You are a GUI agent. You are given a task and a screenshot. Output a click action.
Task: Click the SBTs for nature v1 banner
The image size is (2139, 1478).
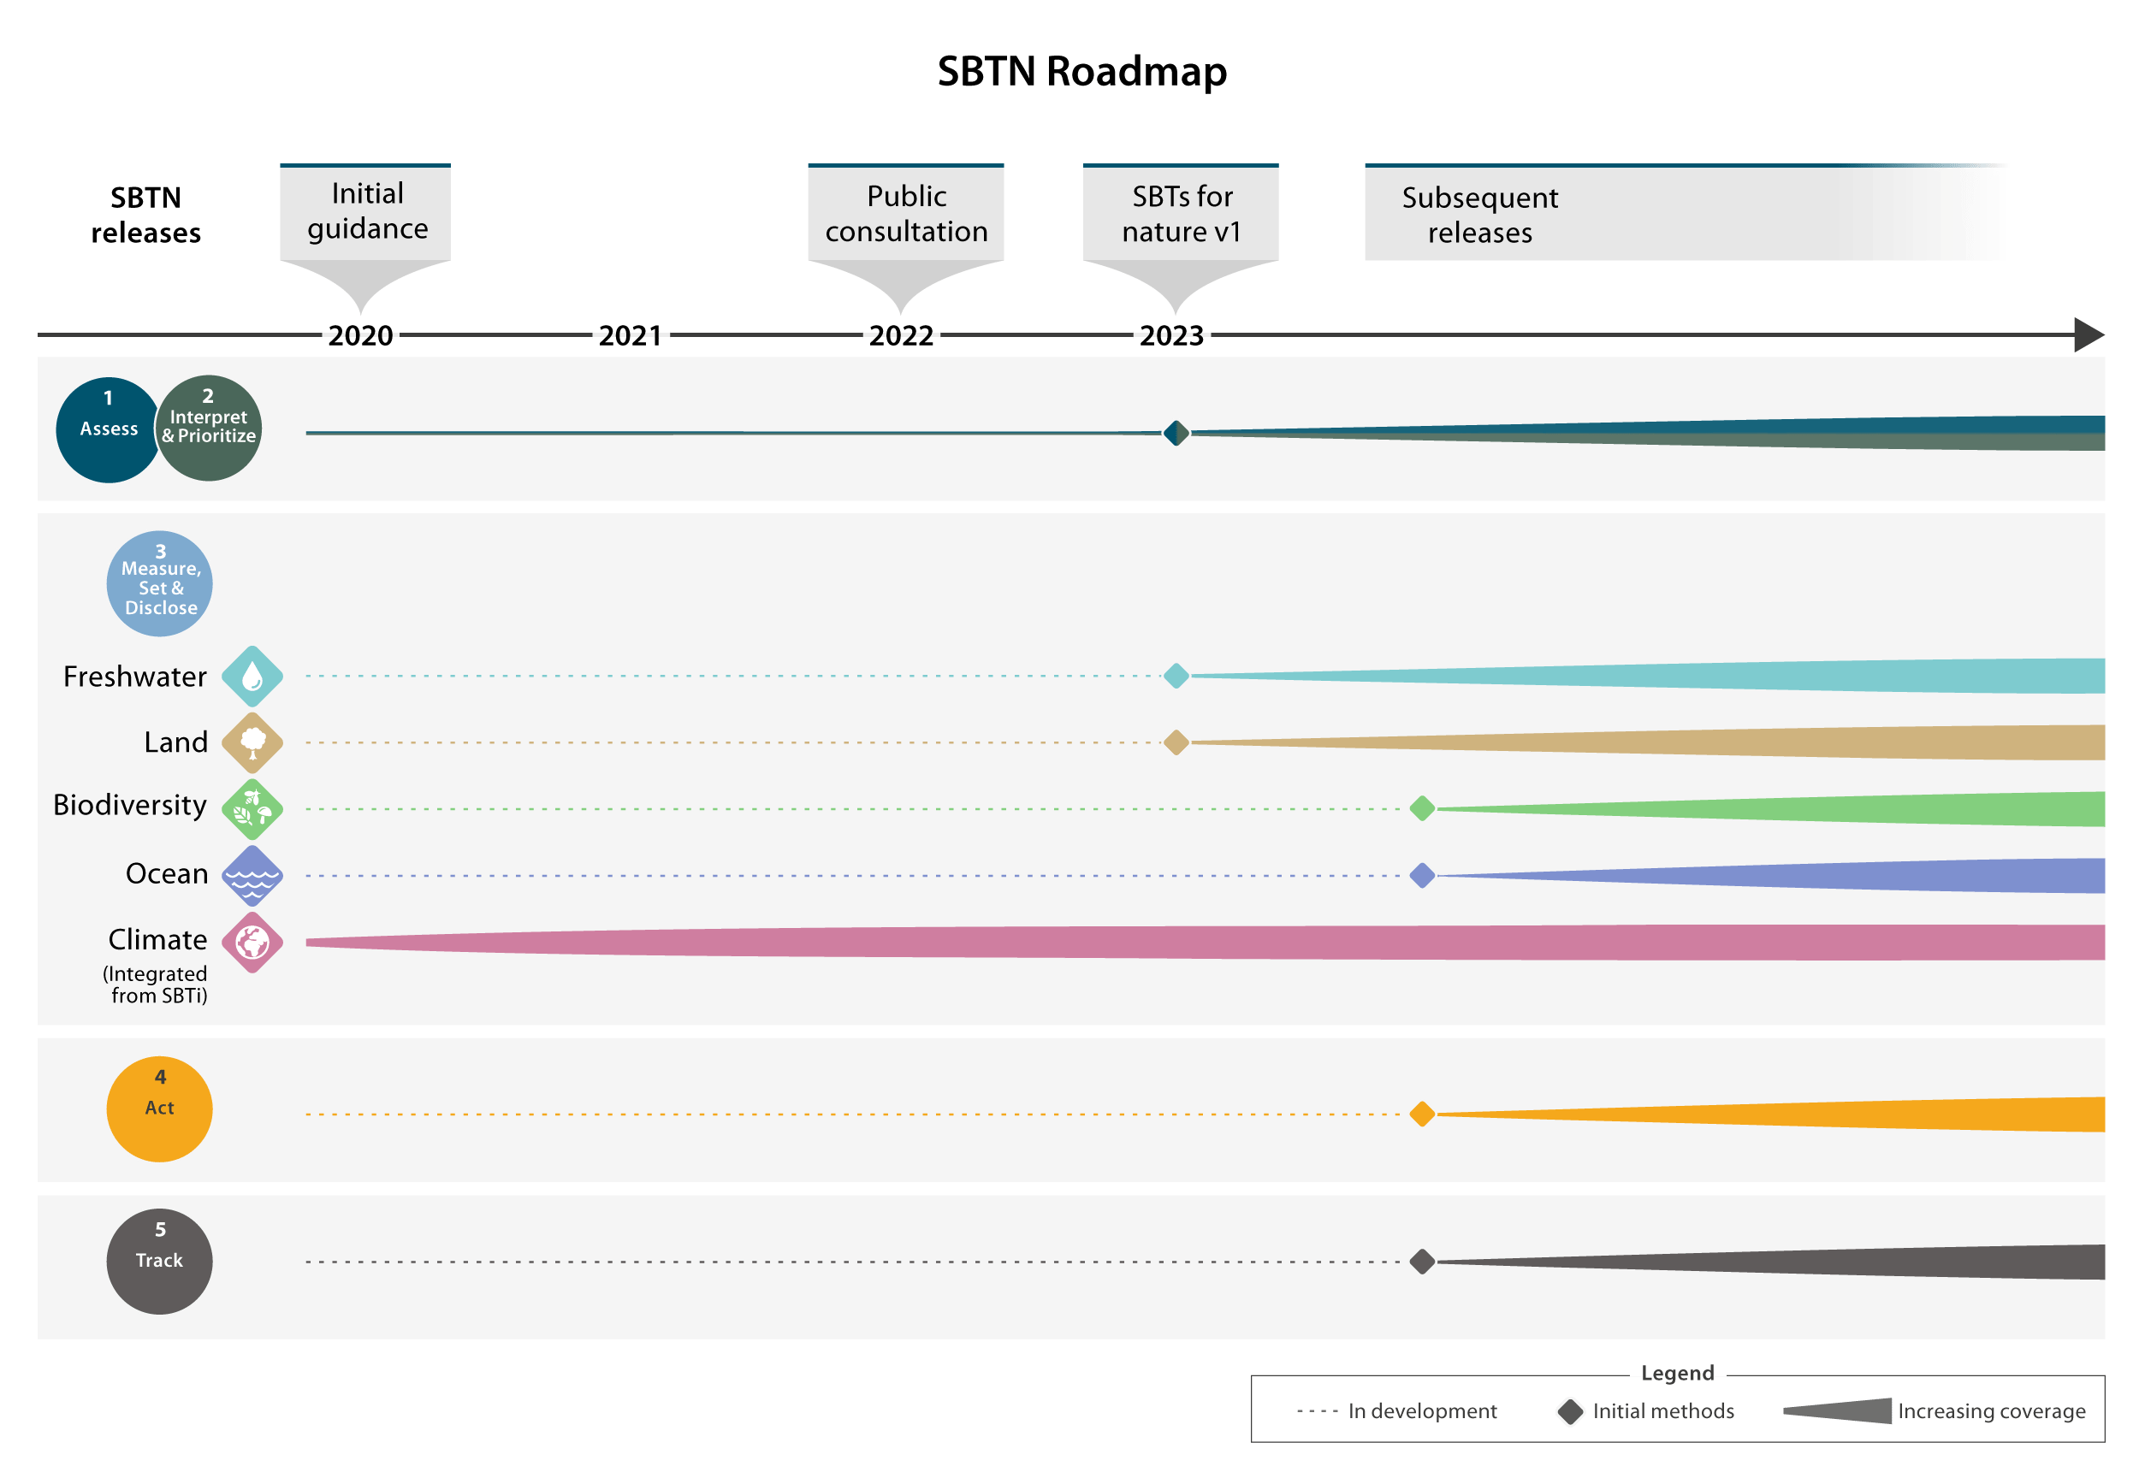pyautogui.click(x=1180, y=215)
